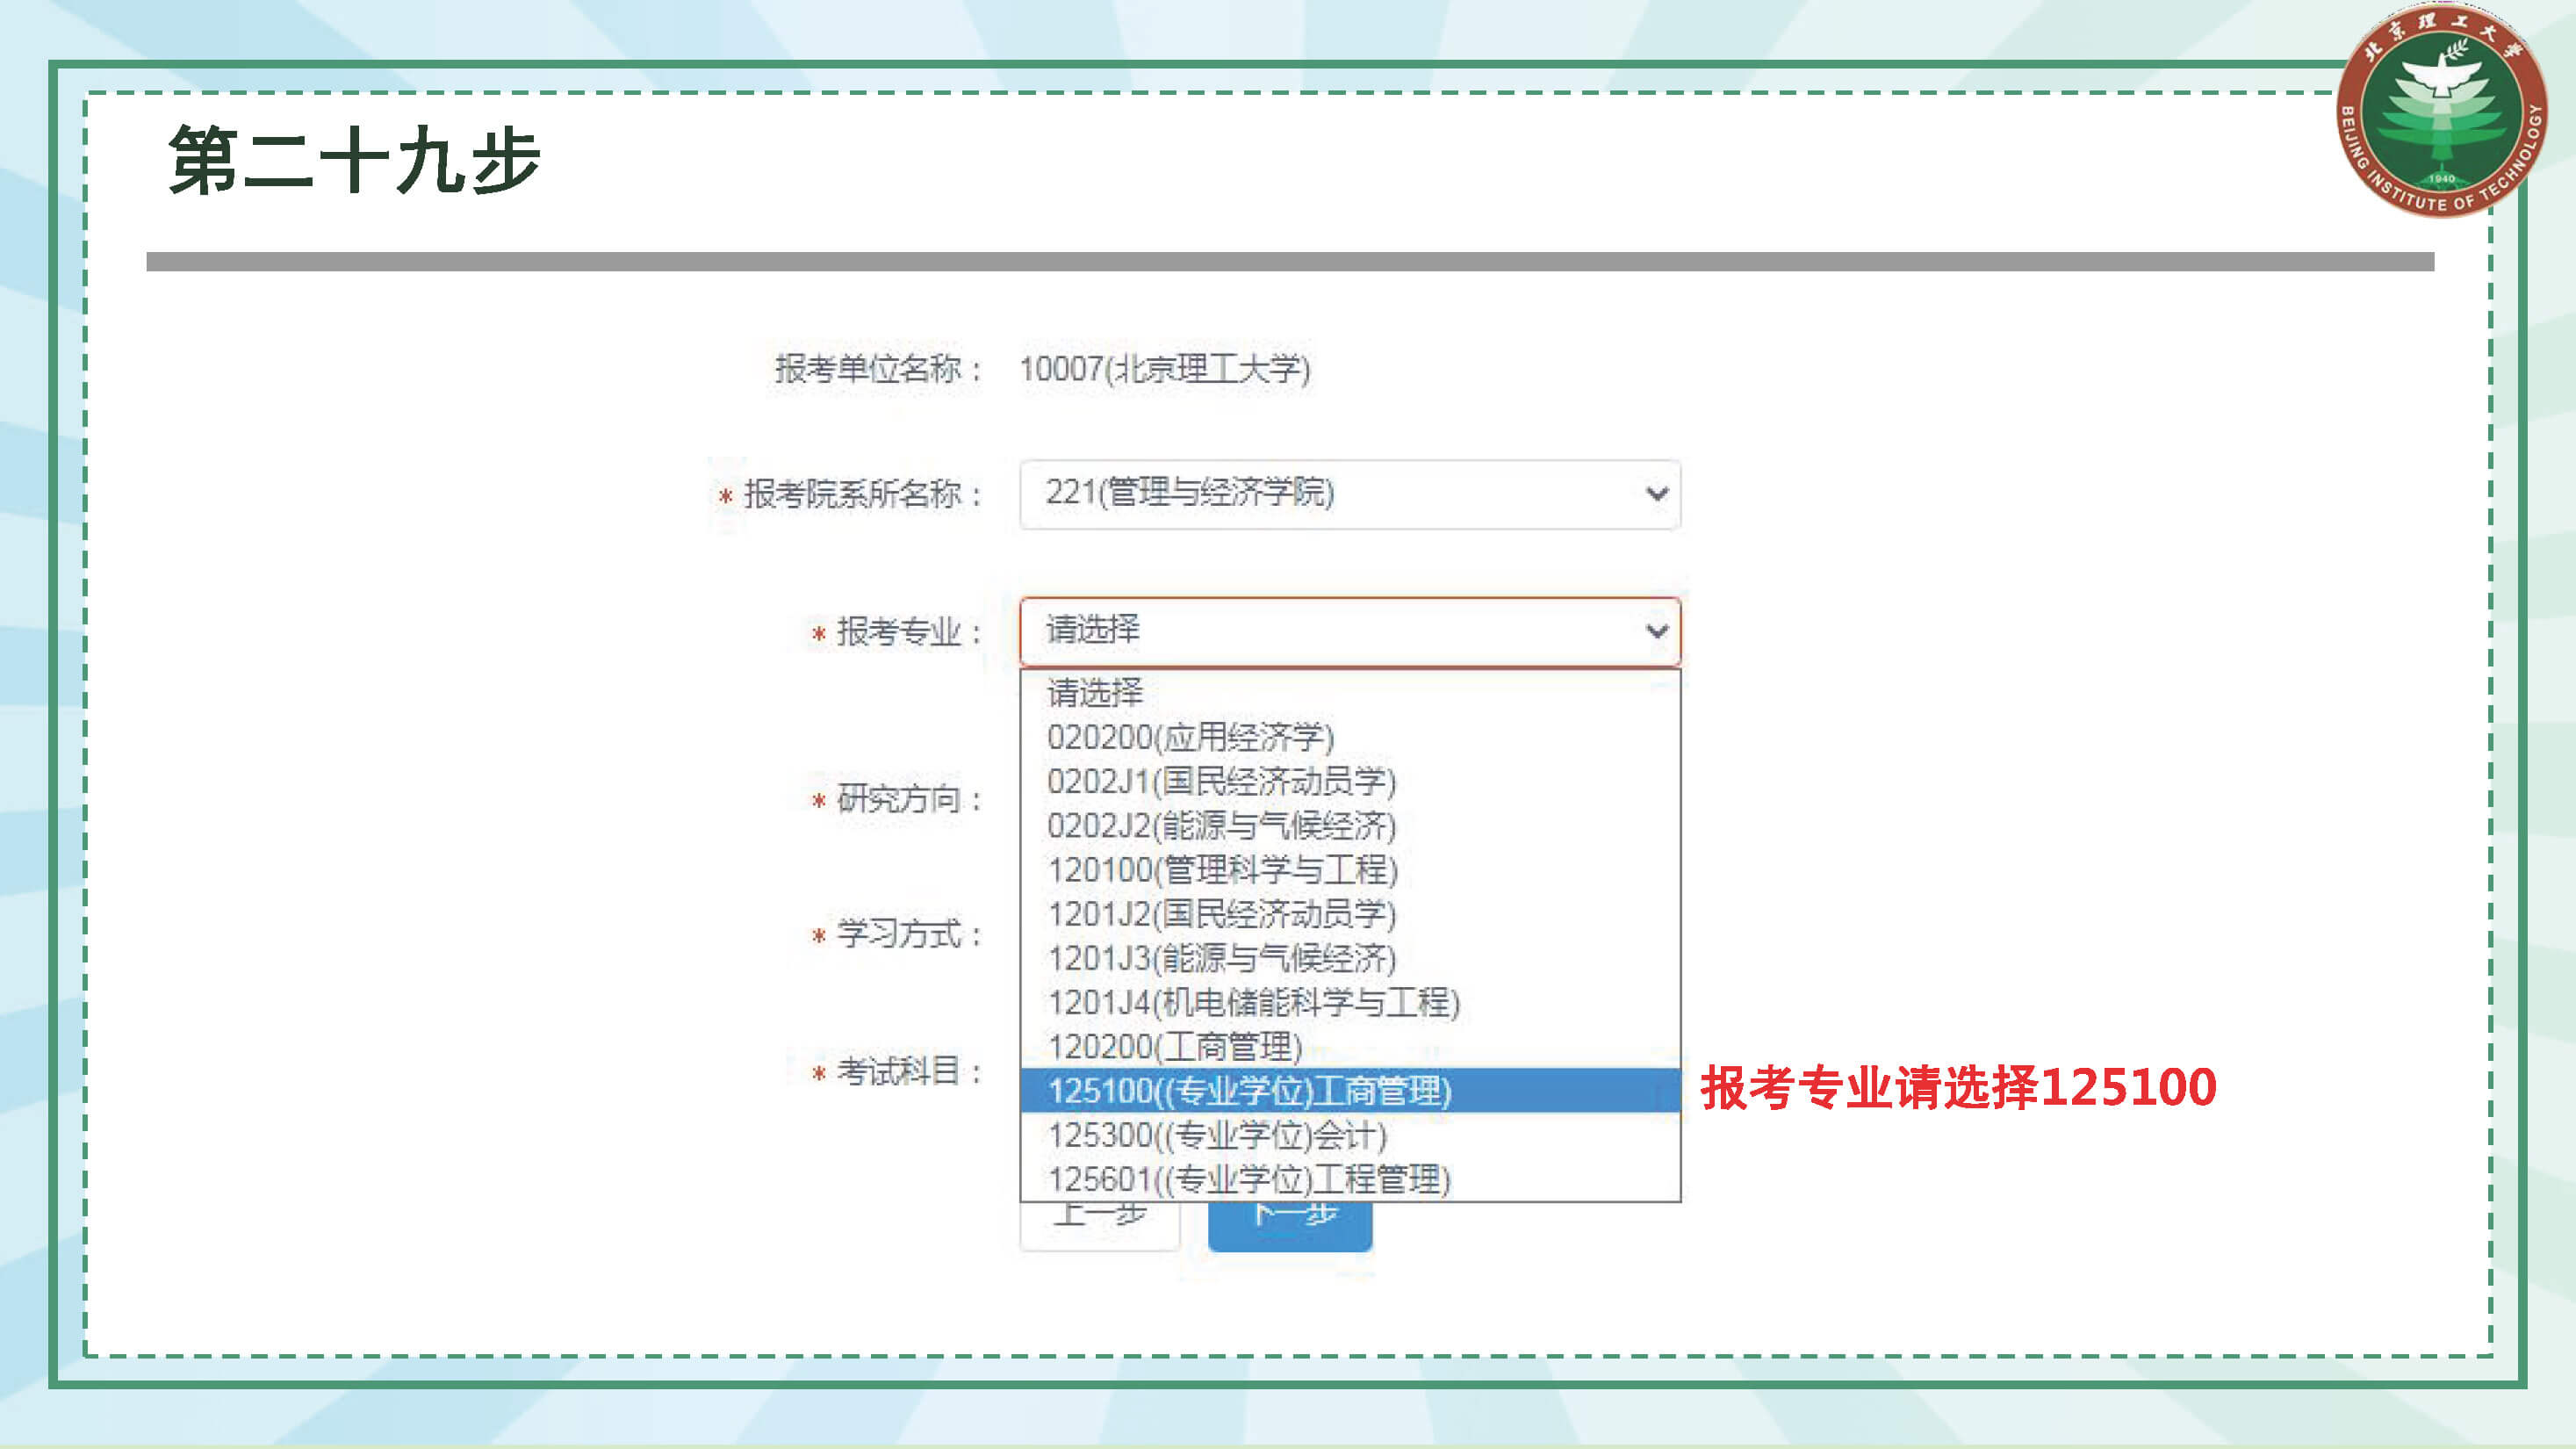Screen dimensions: 2576x1449
Task: Click the 上一步 previous step button
Action: [x=1099, y=1226]
